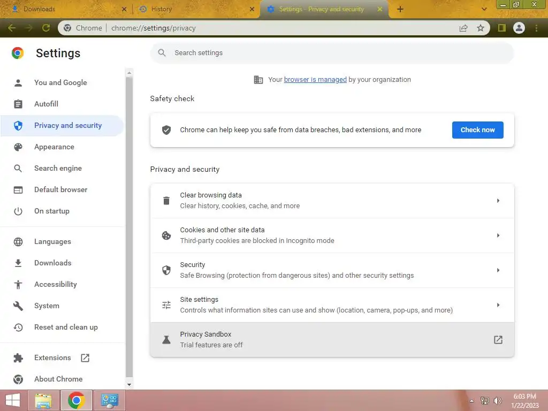
Task: Expand the Site settings arrow
Action: (498, 305)
